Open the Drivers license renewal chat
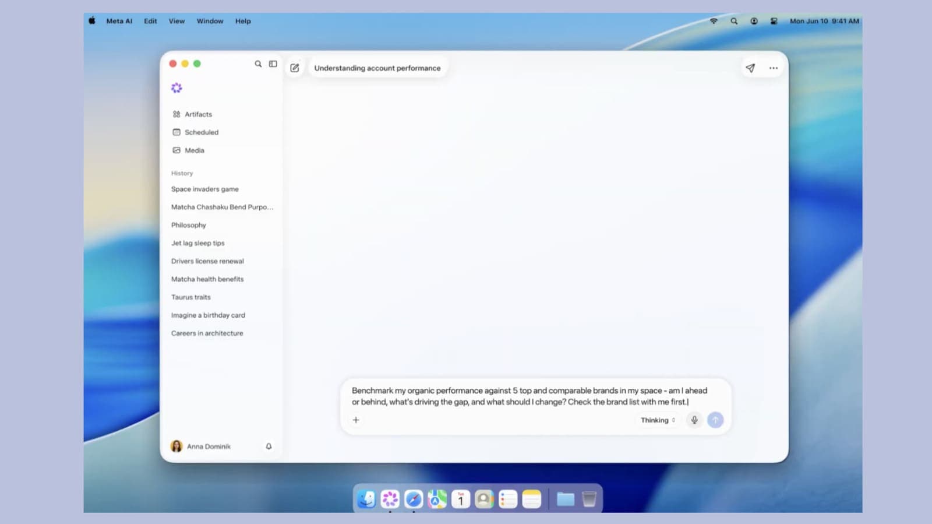This screenshot has width=932, height=524. (207, 261)
